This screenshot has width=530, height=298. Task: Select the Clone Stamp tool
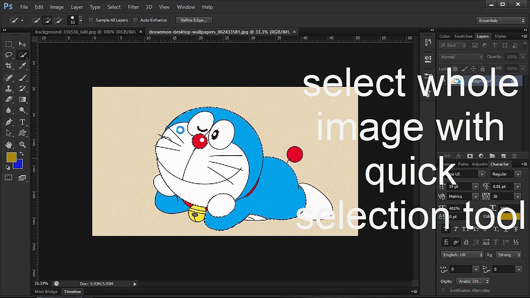(x=9, y=89)
